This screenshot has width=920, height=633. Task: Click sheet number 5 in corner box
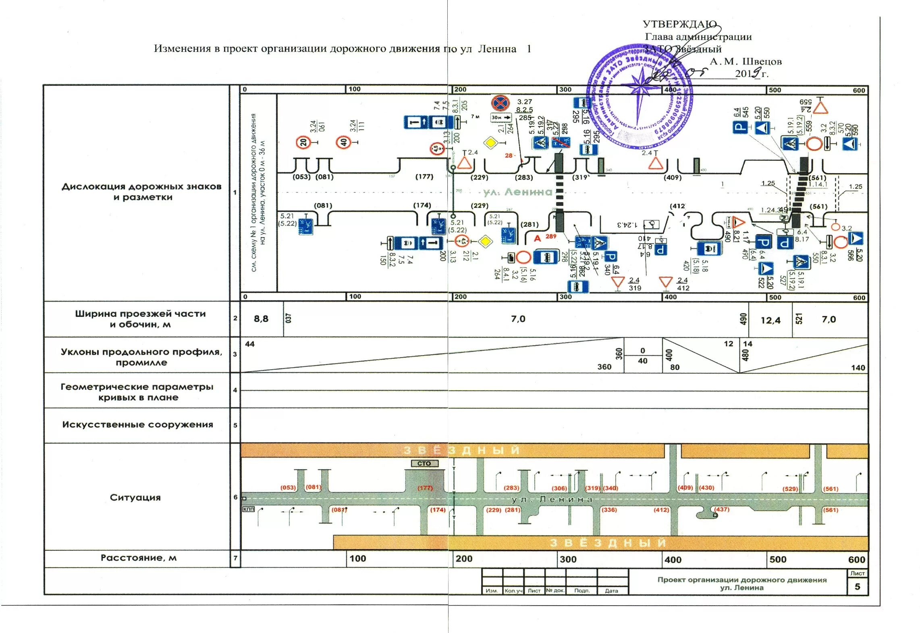857,586
